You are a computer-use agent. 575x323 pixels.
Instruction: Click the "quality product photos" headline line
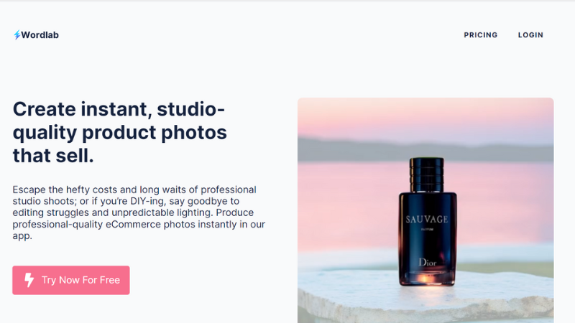120,133
